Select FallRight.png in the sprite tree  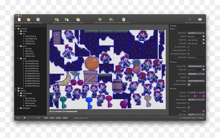tap(30, 44)
